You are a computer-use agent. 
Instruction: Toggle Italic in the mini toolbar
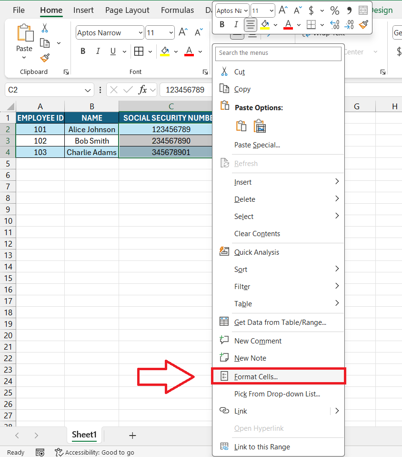point(236,25)
